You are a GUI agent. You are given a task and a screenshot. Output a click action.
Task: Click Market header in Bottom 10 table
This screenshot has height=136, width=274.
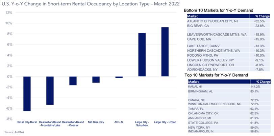[x=193, y=16]
